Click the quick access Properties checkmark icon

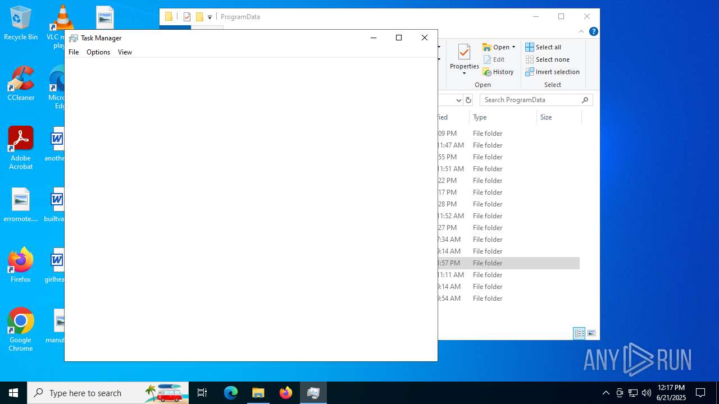[x=187, y=17]
